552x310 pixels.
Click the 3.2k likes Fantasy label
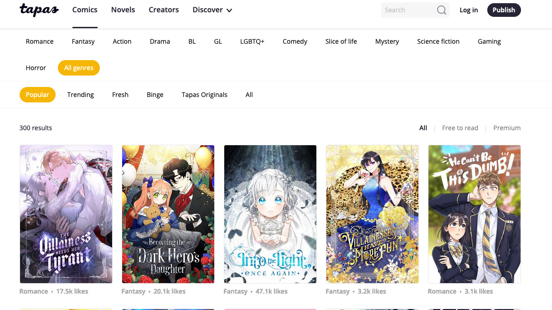click(x=356, y=291)
